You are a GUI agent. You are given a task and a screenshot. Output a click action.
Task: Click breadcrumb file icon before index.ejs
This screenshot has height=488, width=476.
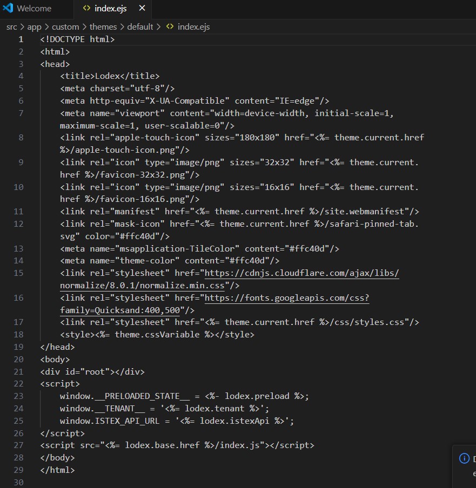[x=170, y=27]
